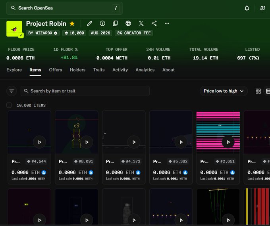Open the collection info icon
Viewport: 270px width, 226px height.
102,23
